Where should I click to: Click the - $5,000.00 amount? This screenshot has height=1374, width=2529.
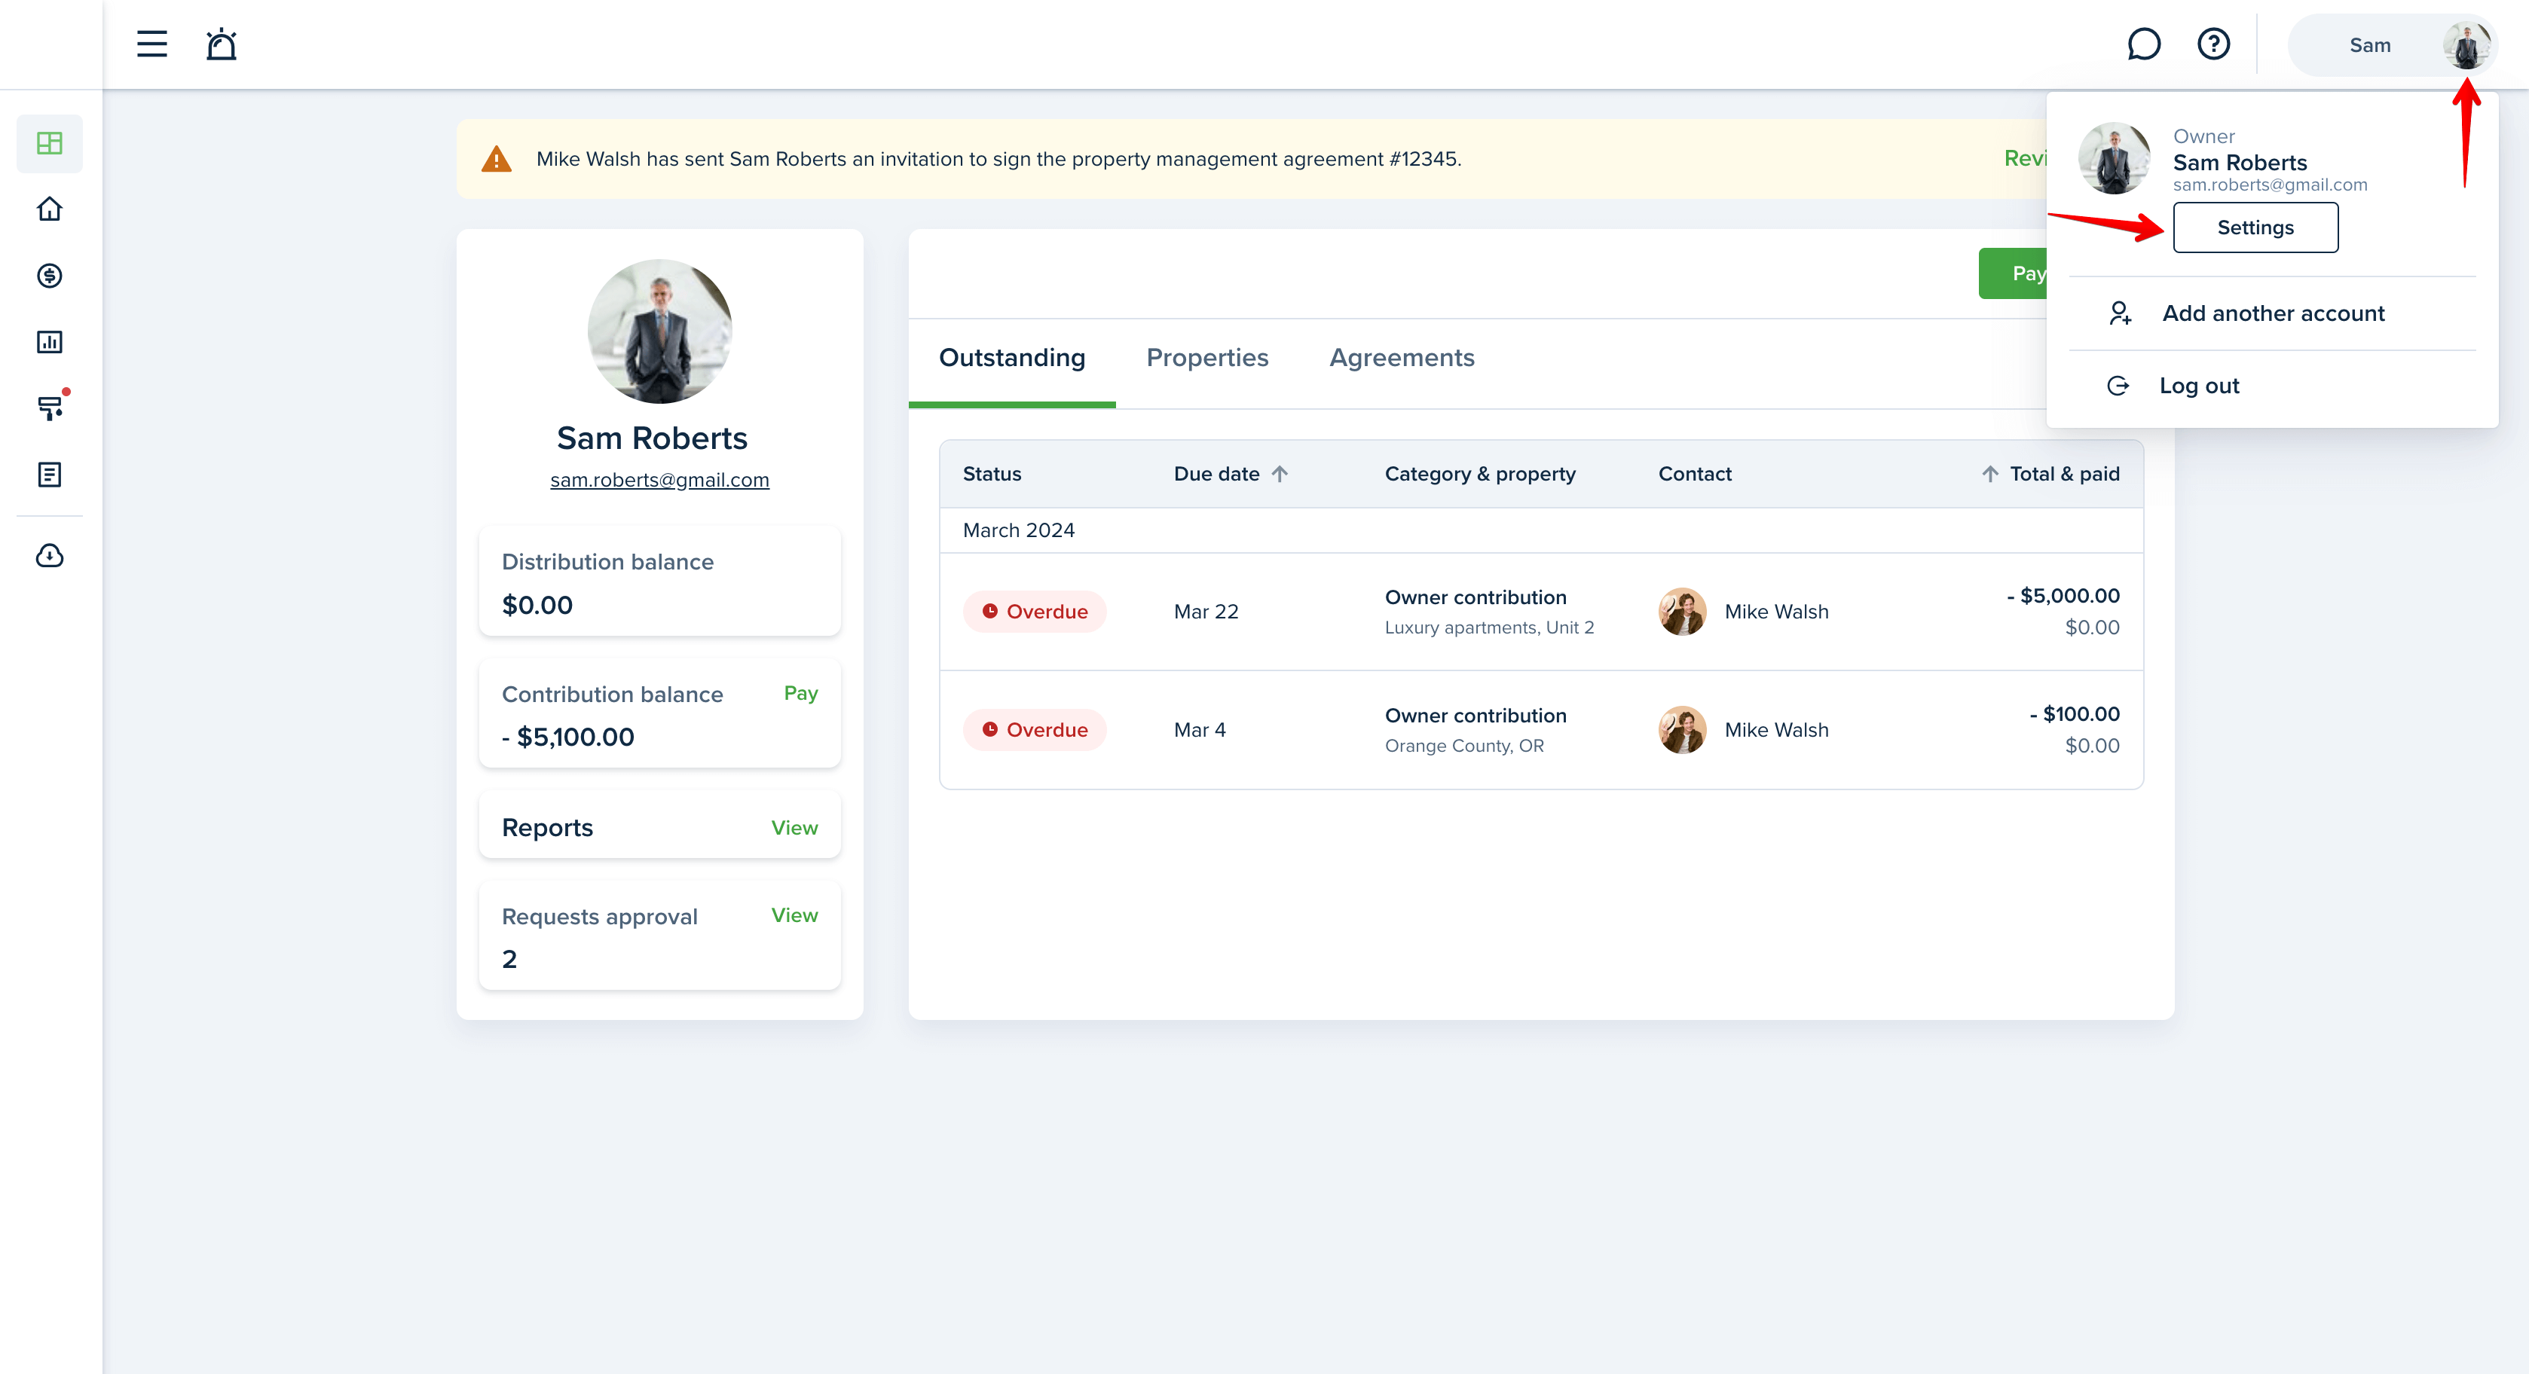tap(2063, 596)
